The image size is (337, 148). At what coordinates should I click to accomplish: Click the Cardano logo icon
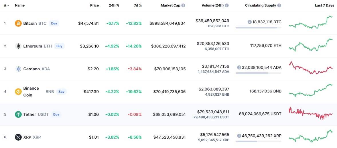[18, 69]
